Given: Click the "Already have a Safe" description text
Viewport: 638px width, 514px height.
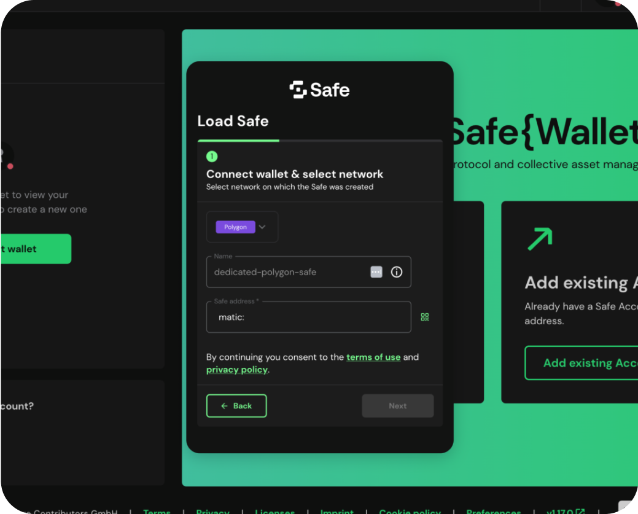Looking at the screenshot, I should [x=581, y=313].
